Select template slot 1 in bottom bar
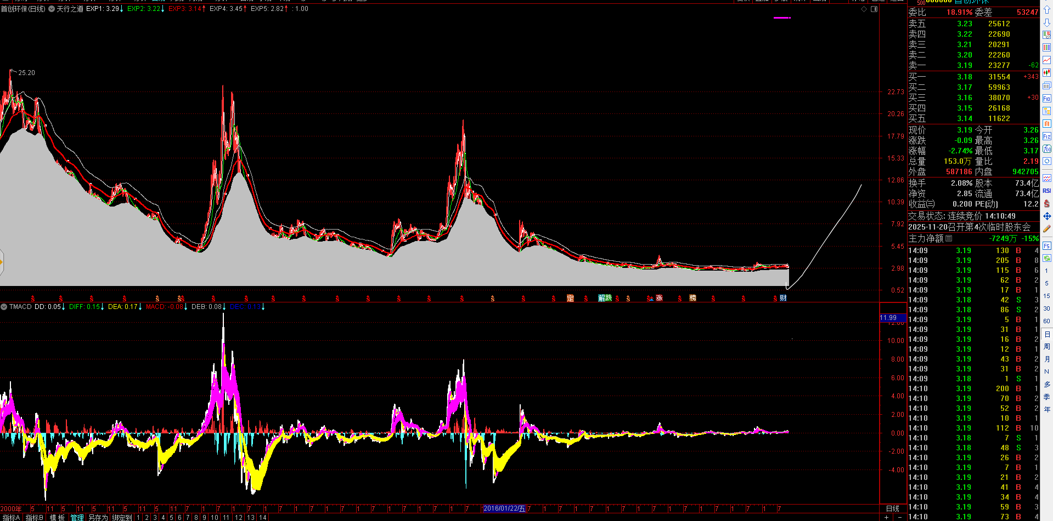Viewport: 1053px width, 521px height. (139, 517)
